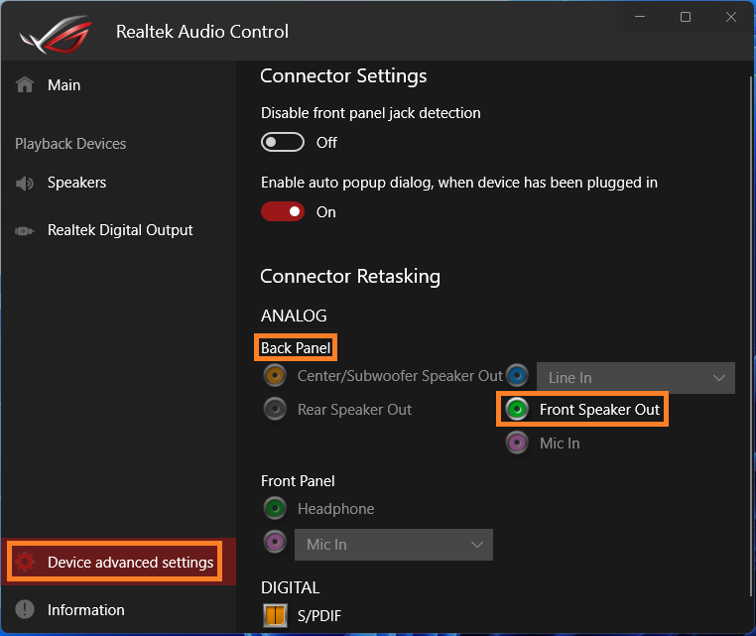
Task: Turn off auto popup dialog toggle
Action: 283,211
